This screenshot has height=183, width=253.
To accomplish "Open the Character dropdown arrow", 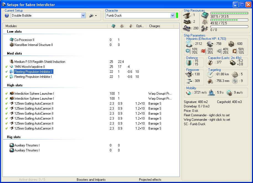I will point(172,16).
